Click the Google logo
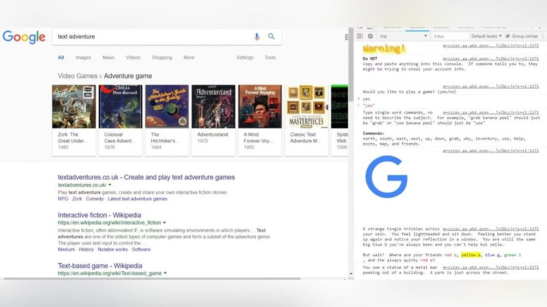547x307 pixels. coord(24,37)
